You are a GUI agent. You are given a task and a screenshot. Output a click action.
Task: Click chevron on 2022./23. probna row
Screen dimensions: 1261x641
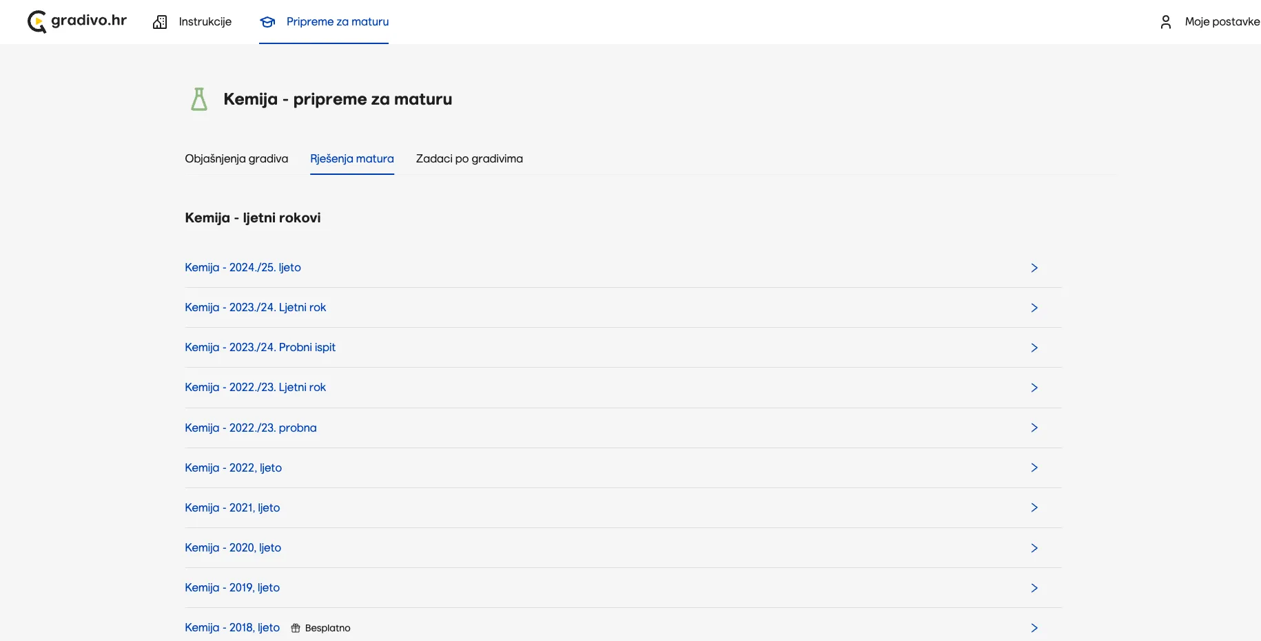[1034, 428]
